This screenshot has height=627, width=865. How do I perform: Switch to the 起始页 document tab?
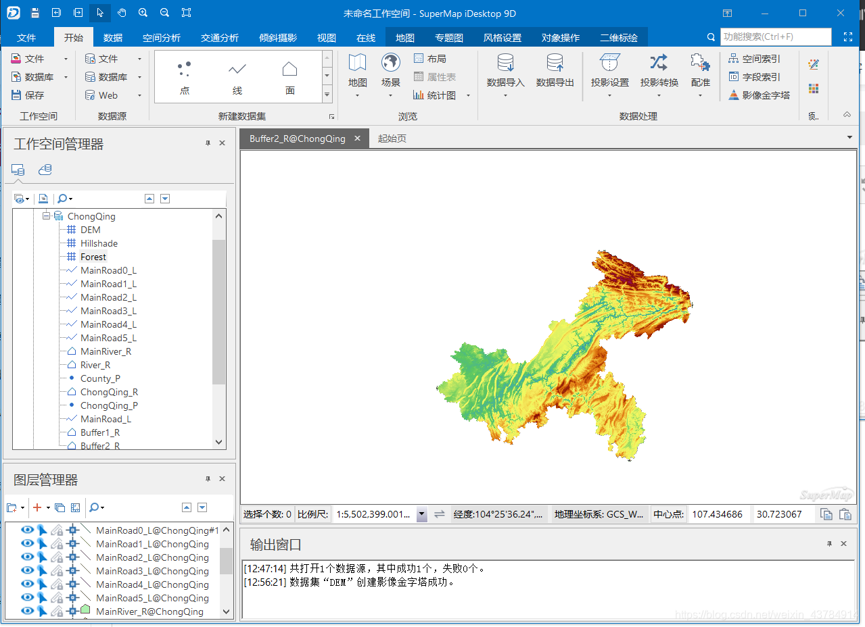pos(392,139)
